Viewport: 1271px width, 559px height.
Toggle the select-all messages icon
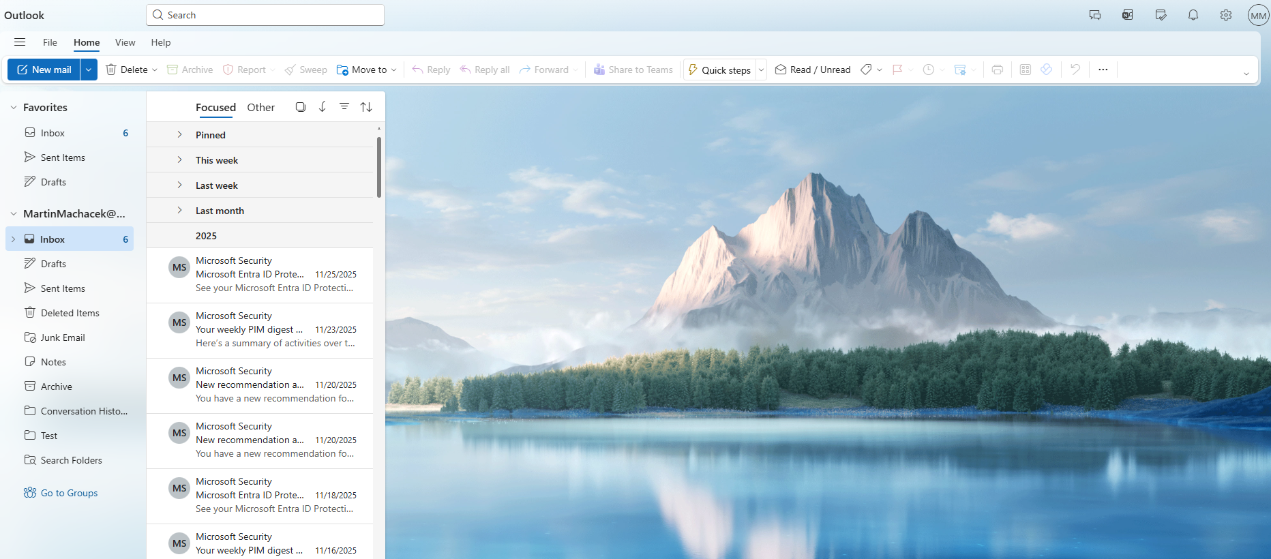click(300, 107)
